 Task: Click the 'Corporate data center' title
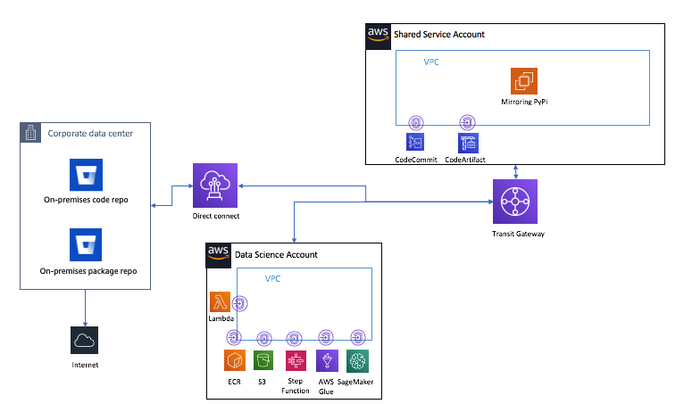[x=90, y=134]
